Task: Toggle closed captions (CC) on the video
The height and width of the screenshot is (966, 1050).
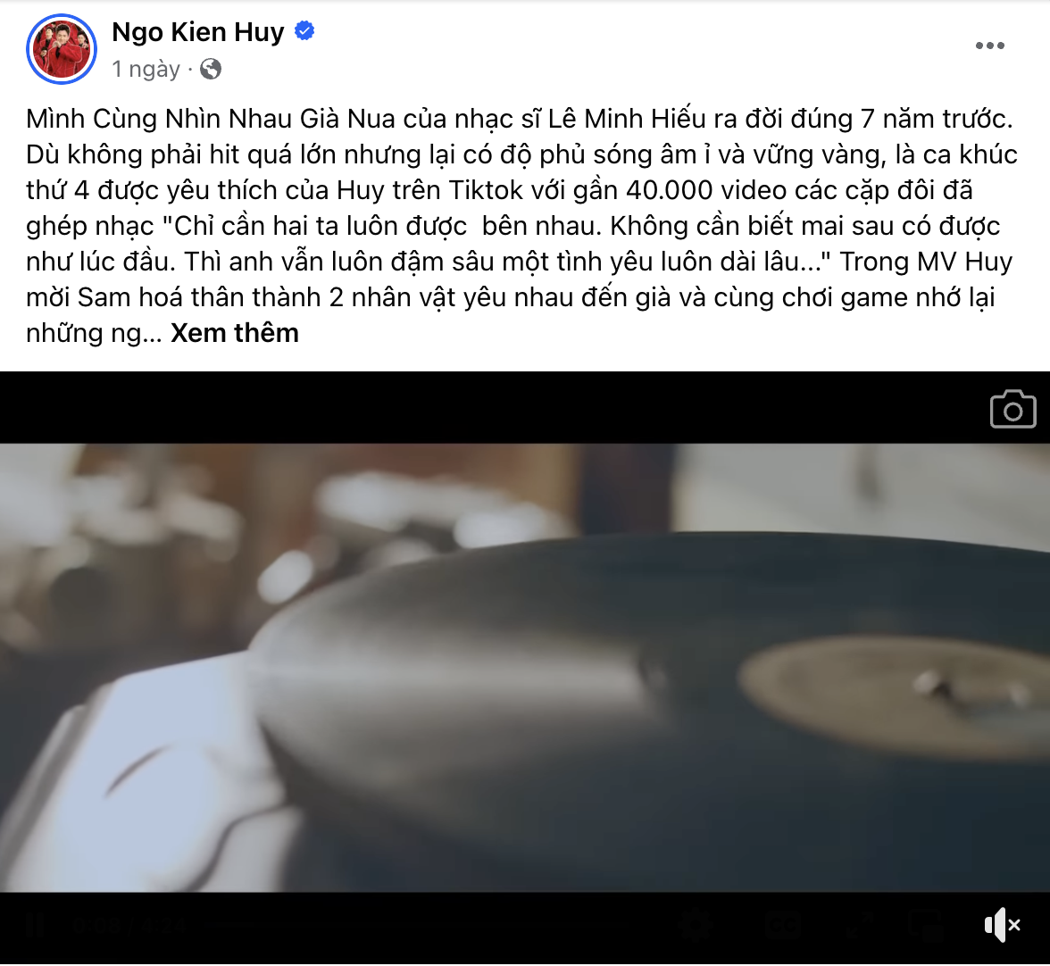Action: click(784, 925)
